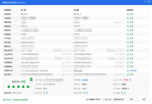152x104 pixels.
Task: Click the green check icon in 硬盘容量 row
Action: 128,22
